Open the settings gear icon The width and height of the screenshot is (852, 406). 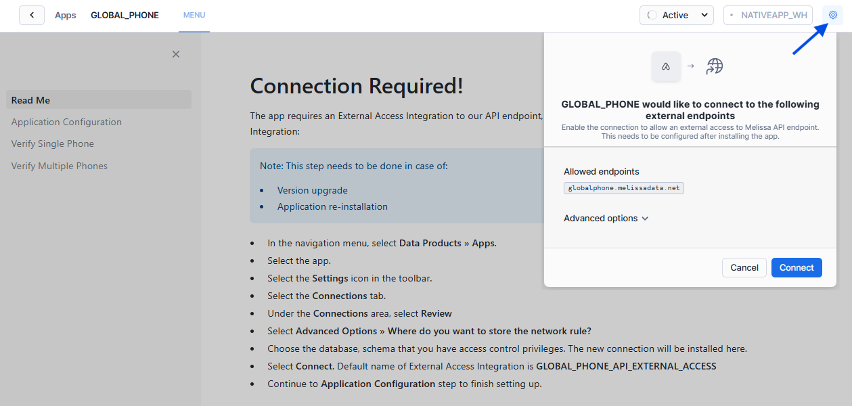tap(833, 15)
